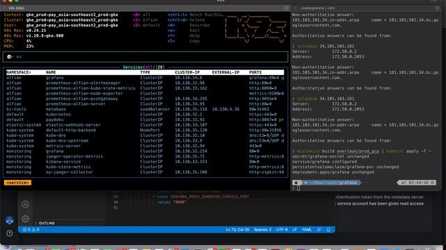Click the k9s dog icon in command prompt
Image resolution: width=446 pixels, height=250 pixels.
[9, 57]
